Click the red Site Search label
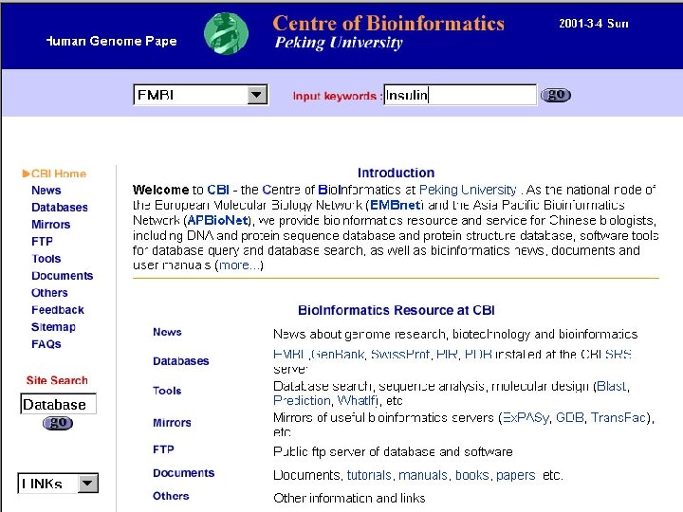 tap(57, 380)
